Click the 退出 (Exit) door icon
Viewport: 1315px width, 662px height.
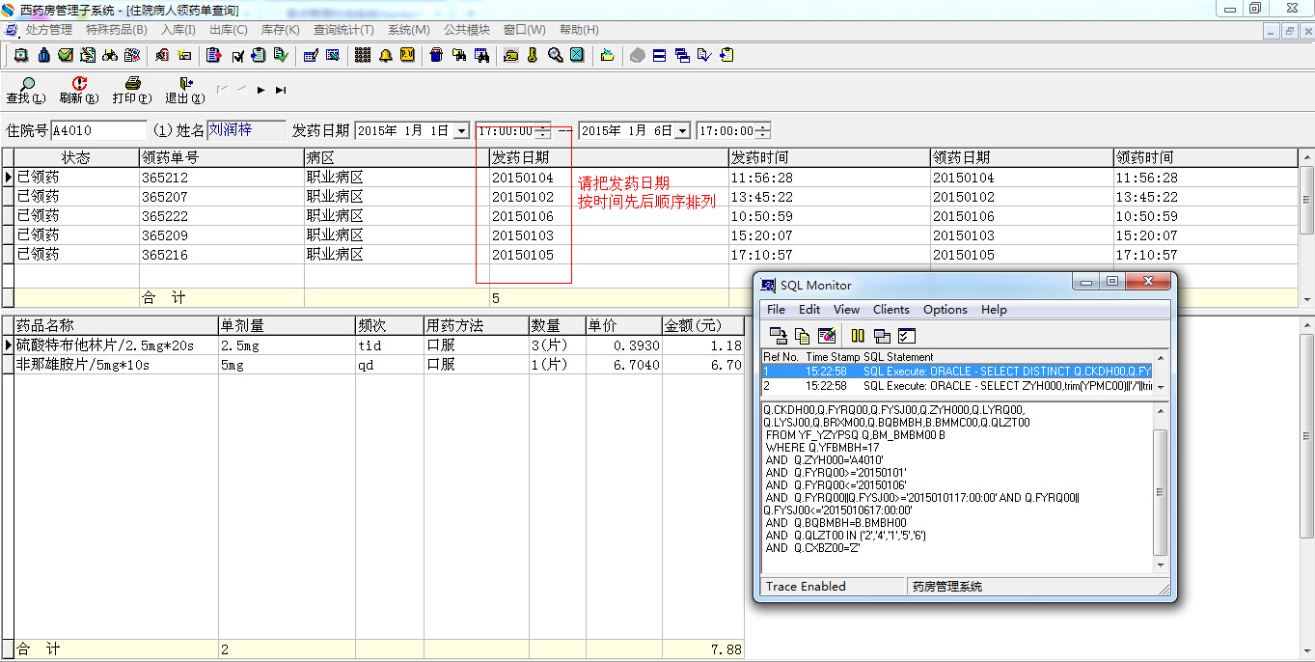[x=184, y=85]
